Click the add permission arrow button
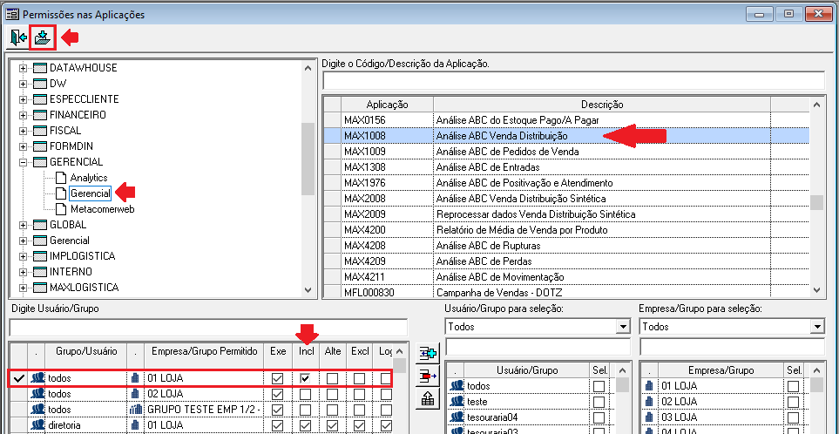Screen dimensions: 839x434 coord(428,354)
